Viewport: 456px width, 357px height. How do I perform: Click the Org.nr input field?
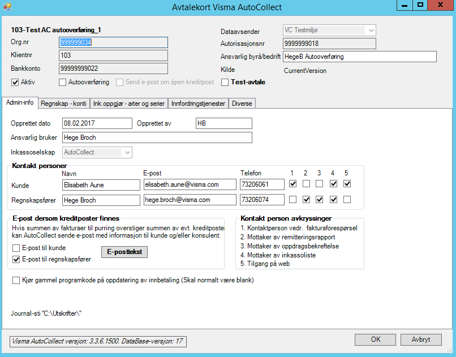113,42
